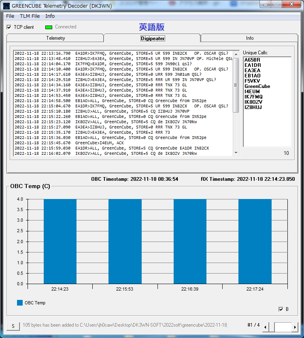
Task: Select GreenCube in Unique Calls list
Action: pyautogui.click(x=257, y=86)
